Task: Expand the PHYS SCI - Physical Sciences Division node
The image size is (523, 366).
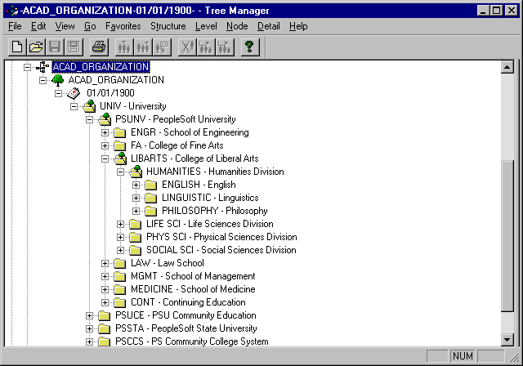Action: [x=120, y=238]
